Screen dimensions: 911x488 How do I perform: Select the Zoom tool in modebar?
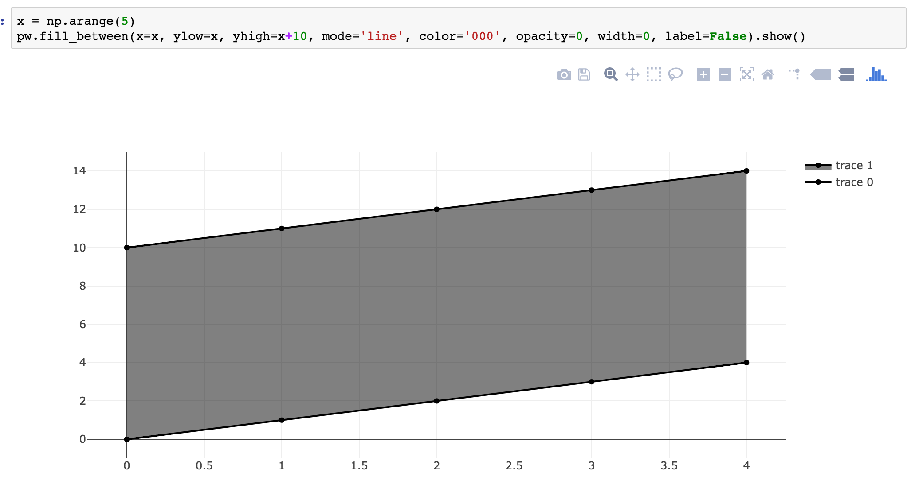[x=611, y=74]
